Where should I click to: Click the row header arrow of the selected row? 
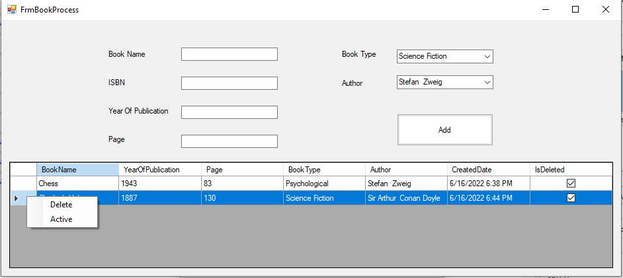coord(17,198)
